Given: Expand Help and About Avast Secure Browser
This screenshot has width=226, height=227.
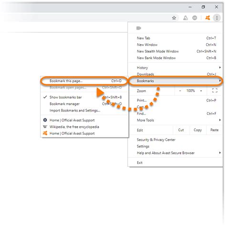Looking at the screenshot, I should (x=175, y=153).
